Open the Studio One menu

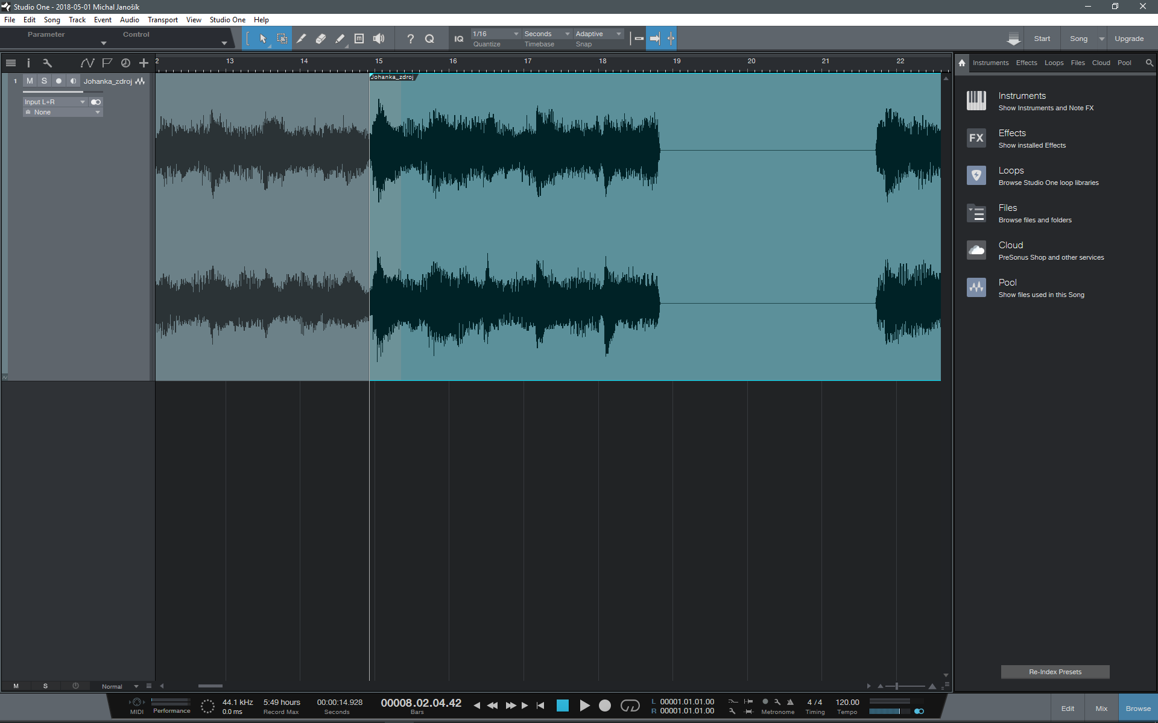[227, 20]
